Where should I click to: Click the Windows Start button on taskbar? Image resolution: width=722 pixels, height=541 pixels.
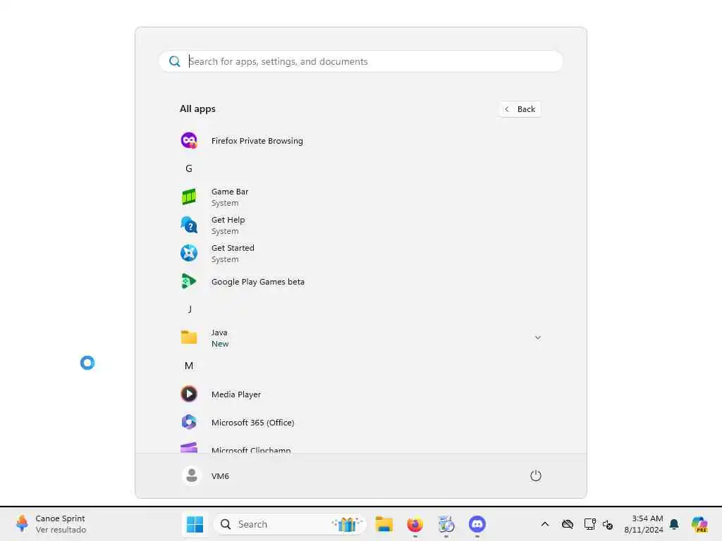tap(195, 524)
